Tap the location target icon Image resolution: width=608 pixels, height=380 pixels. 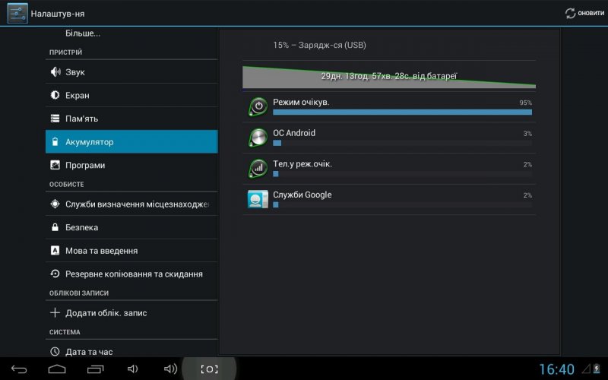(55, 204)
